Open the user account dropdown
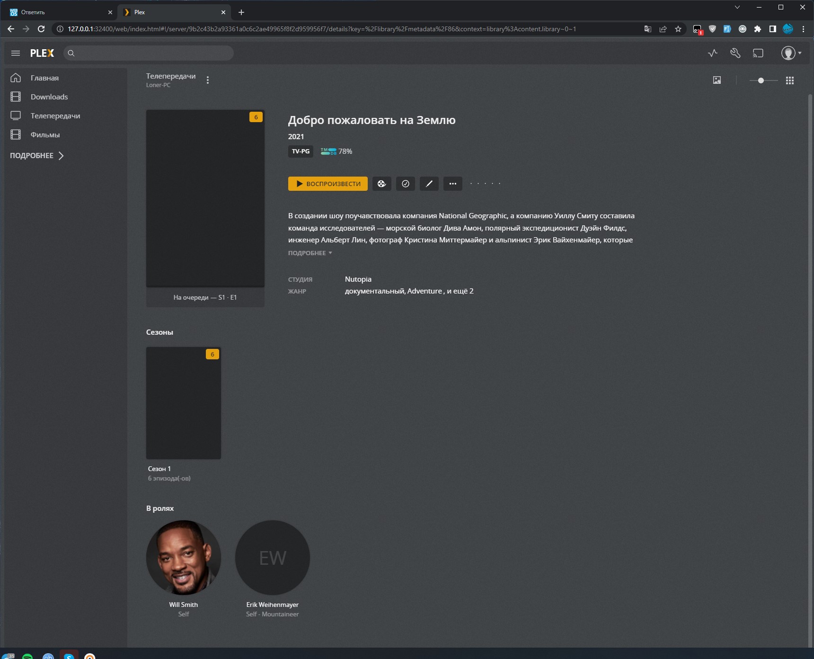This screenshot has height=659, width=814. 791,53
